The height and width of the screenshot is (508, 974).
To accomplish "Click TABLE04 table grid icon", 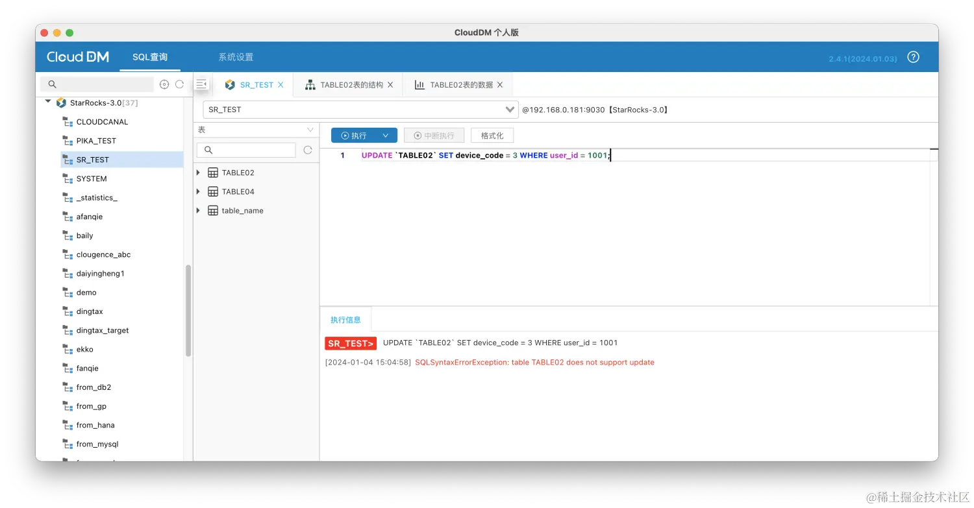I will (x=213, y=191).
